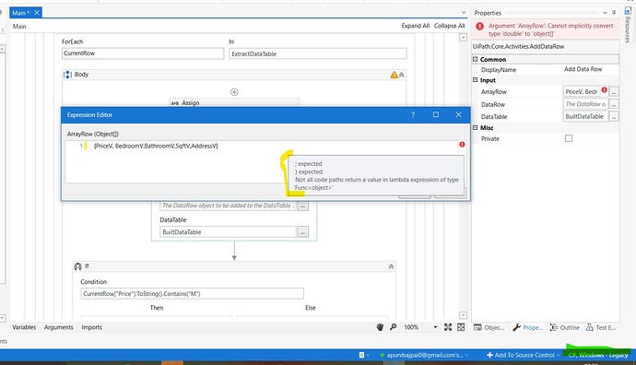This screenshot has width=636, height=365.
Task: Open DataRow property ellipsis editor
Action: point(614,104)
